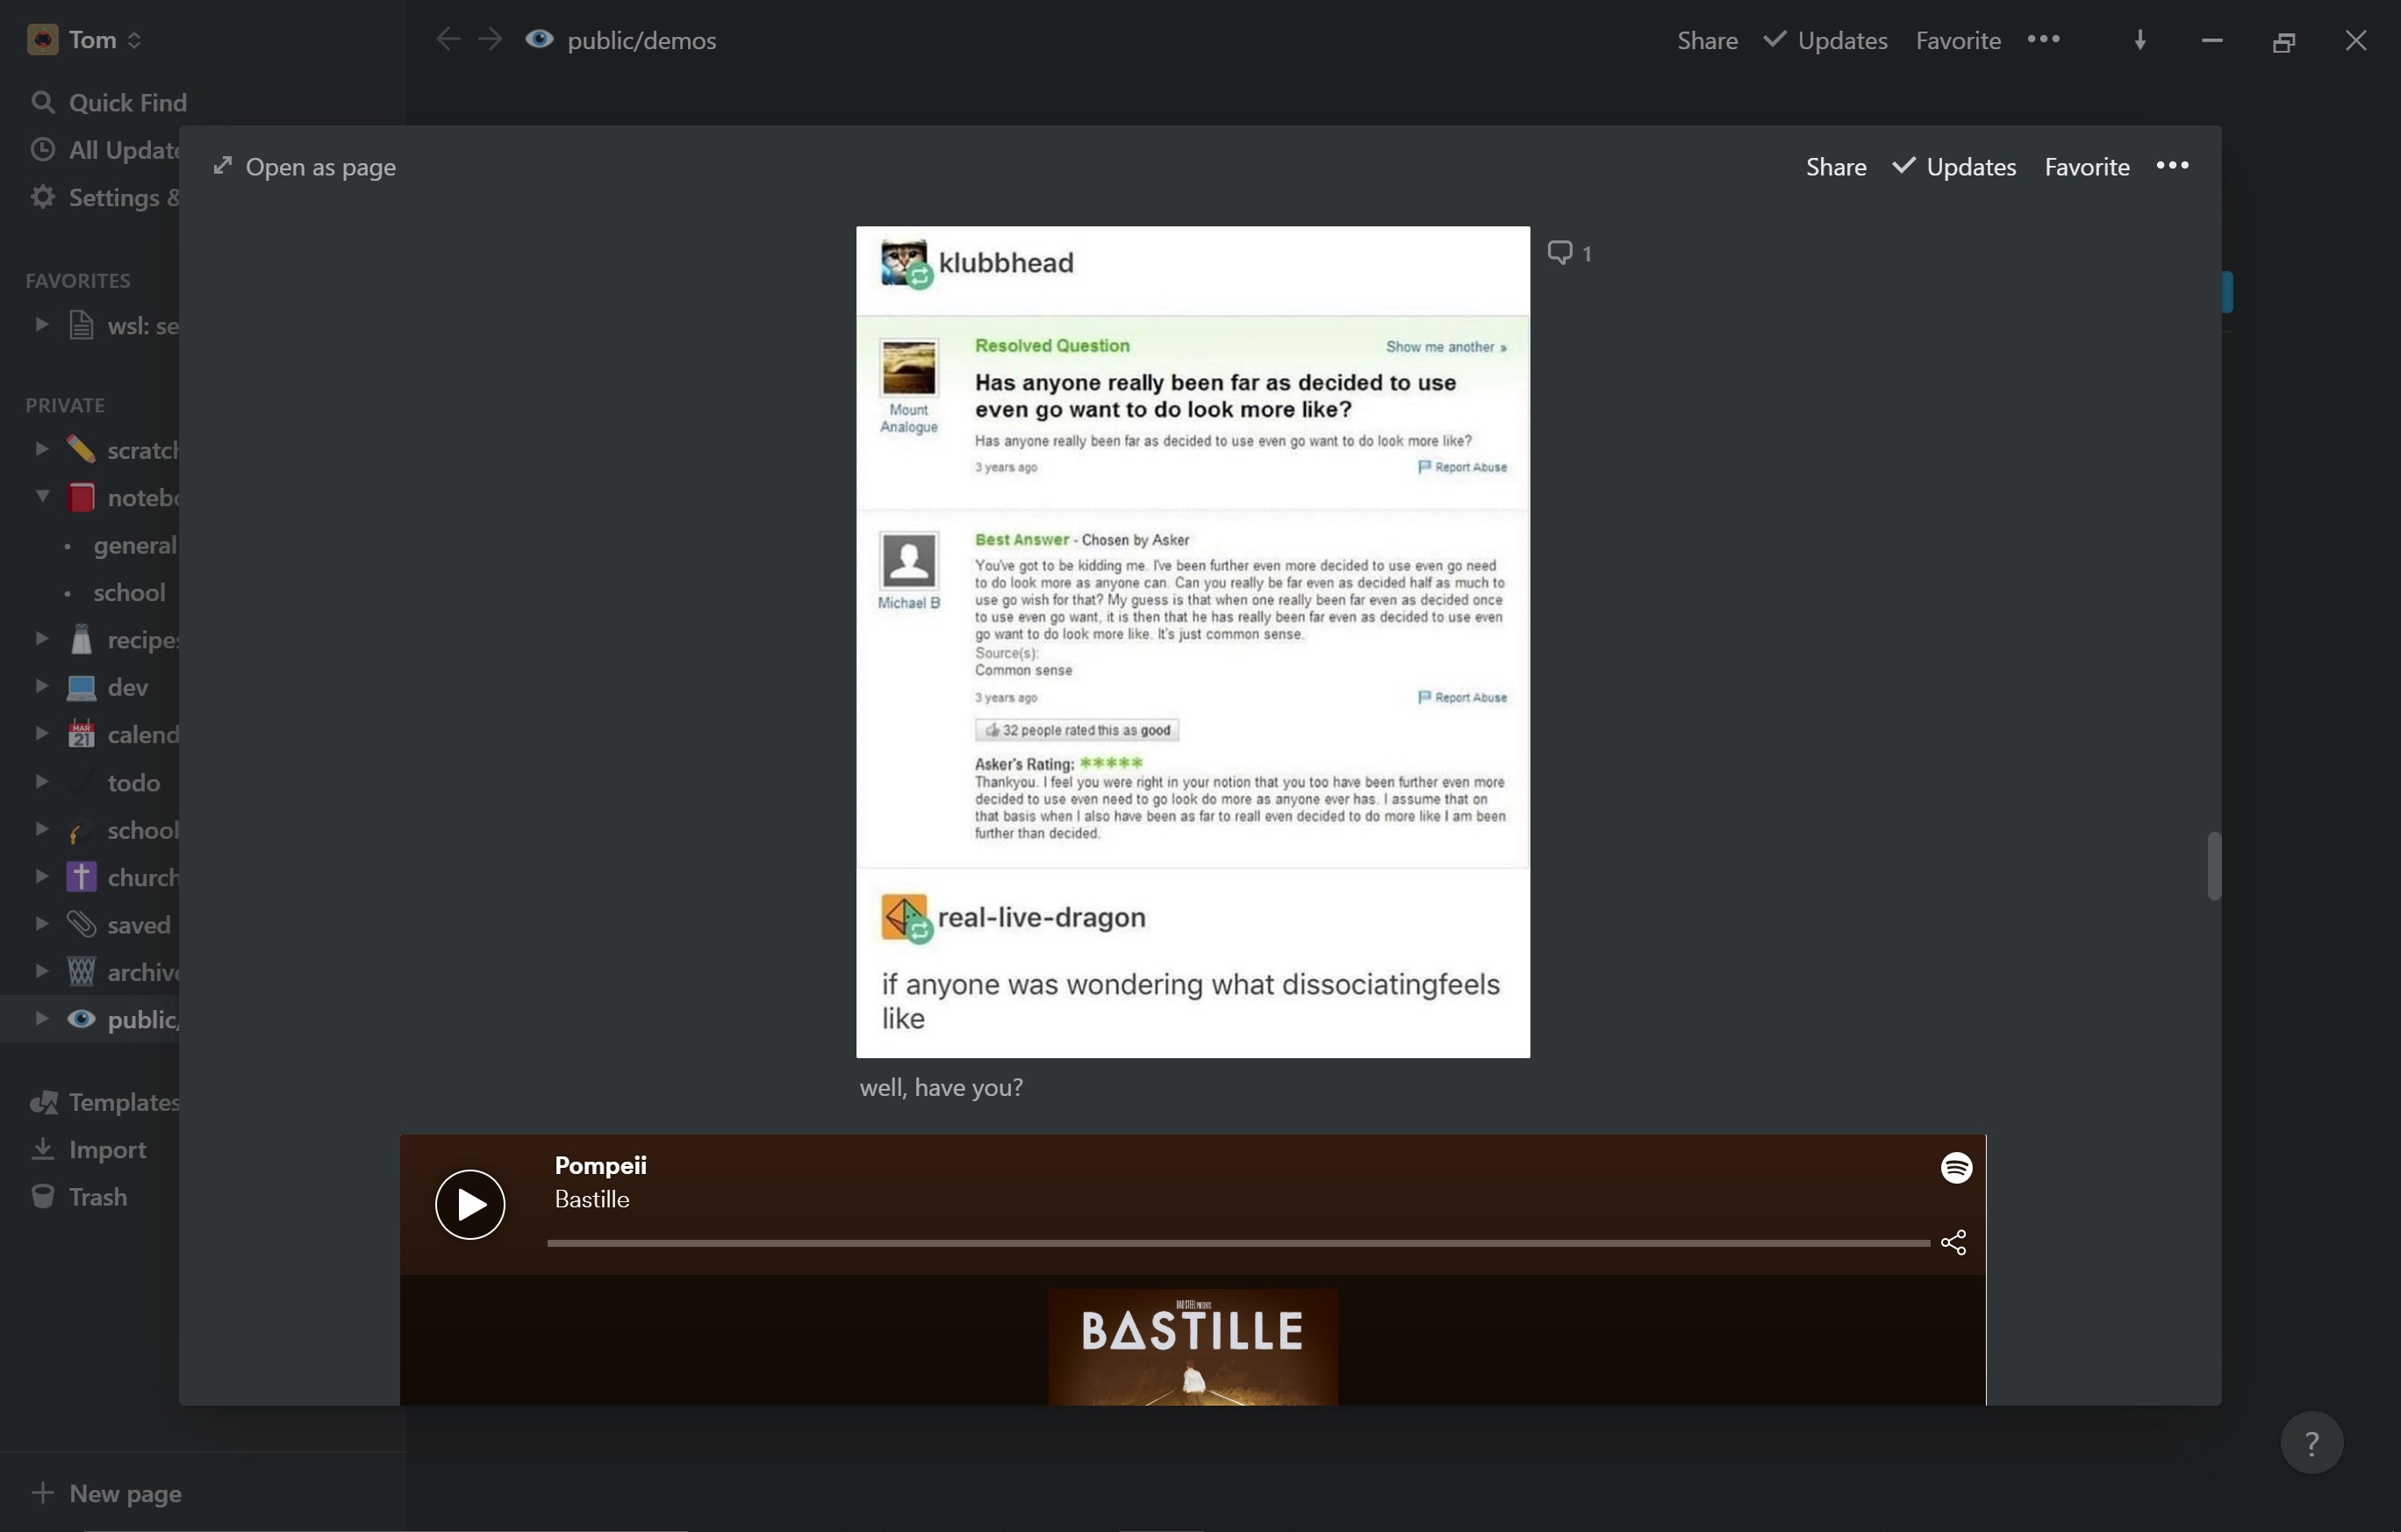Click the Quick Find search icon
The width and height of the screenshot is (2401, 1532).
(42, 102)
